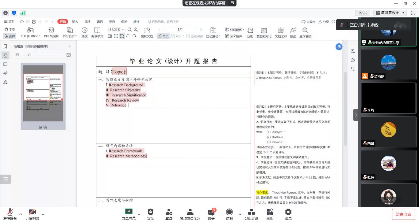This screenshot has height=222, width=419.
Task: Open the bookmark panel in the left sidebar
Action: tap(5, 46)
